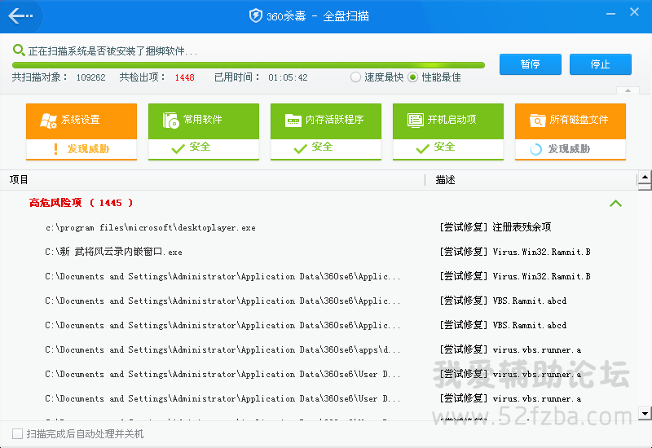Click first Virus.Win32.Ramnit.B description

point(541,252)
